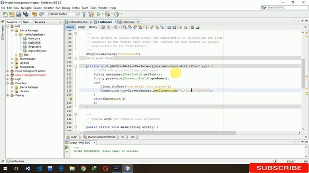Expand the hms package node
309x173 pixels.
pyautogui.click(x=16, y=55)
